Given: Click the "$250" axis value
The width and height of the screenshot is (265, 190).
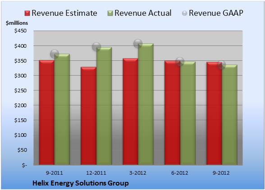Looking at the screenshot, I should tap(20, 90).
